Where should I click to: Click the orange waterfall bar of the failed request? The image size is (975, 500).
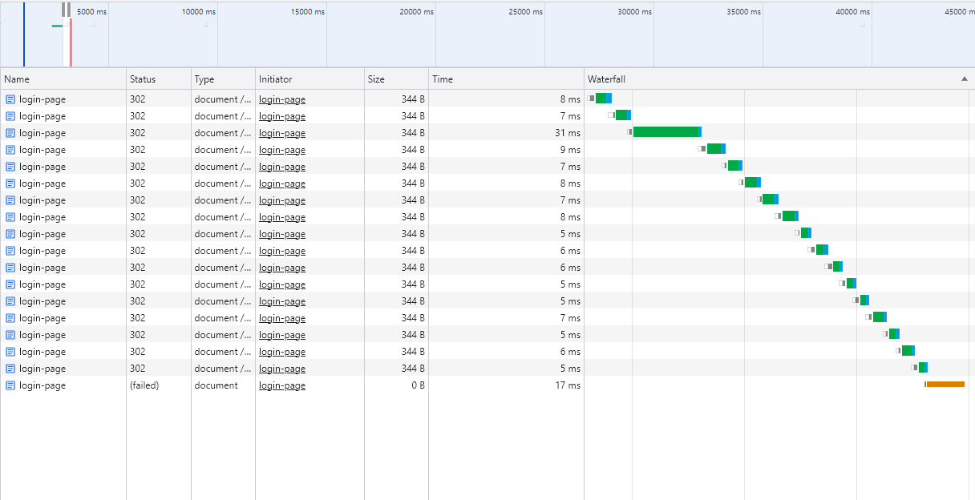945,385
